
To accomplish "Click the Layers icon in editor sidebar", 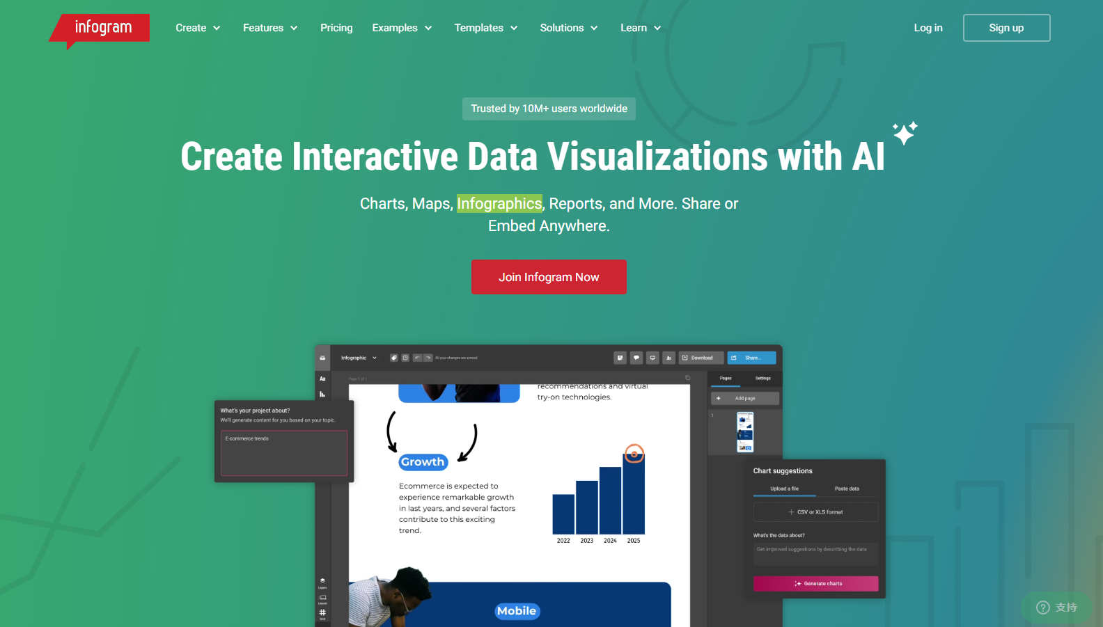I will tap(322, 582).
